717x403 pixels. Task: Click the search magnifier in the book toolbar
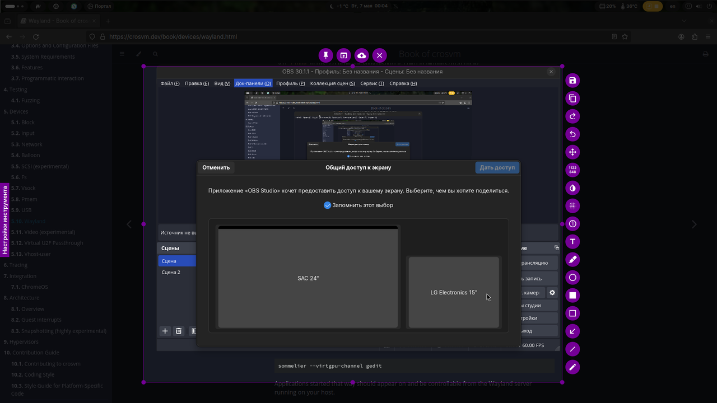click(155, 54)
